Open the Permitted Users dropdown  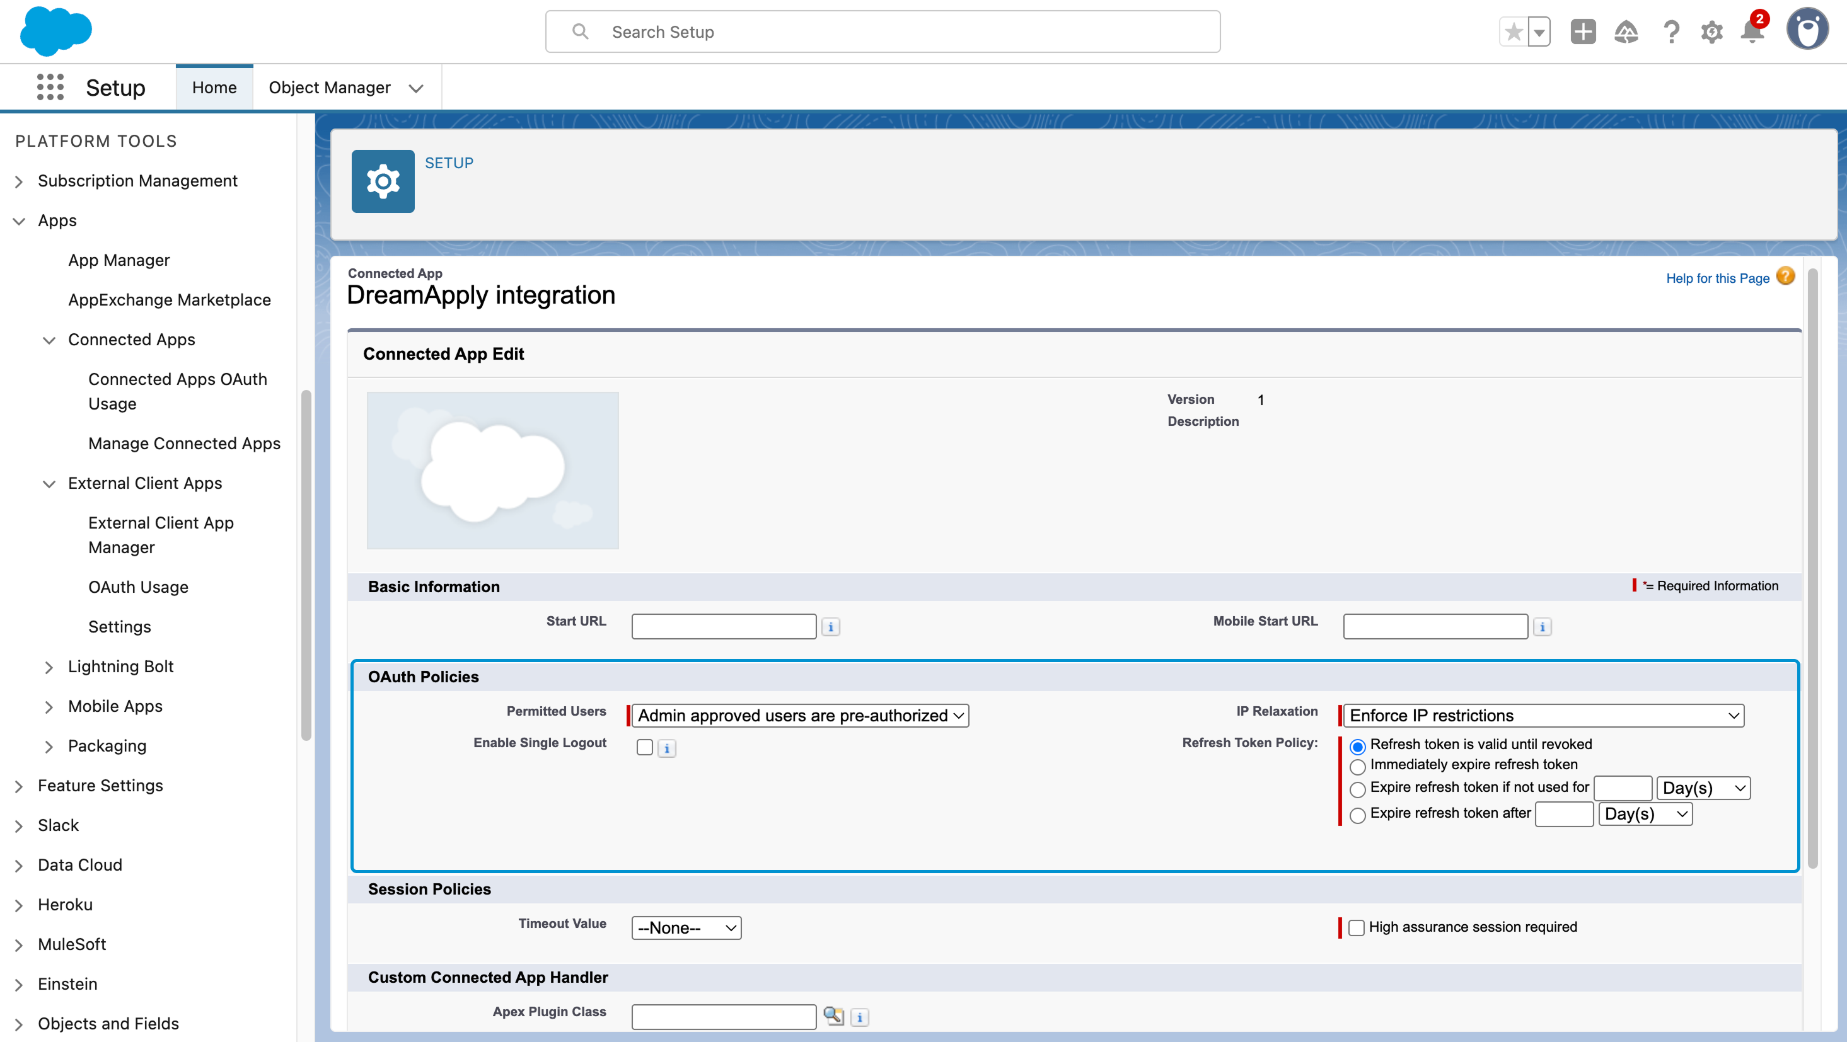[800, 715]
